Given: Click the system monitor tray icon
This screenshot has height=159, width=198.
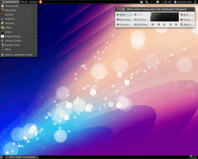Looking at the screenshot, I should pos(141,2).
